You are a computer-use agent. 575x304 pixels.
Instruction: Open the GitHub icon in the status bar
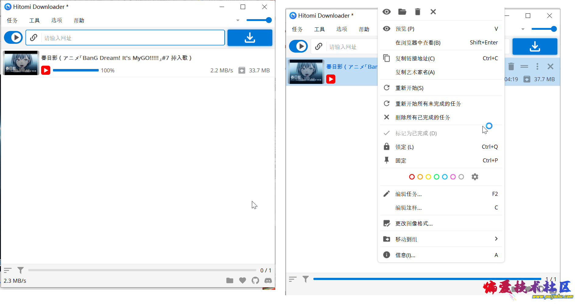[x=255, y=280]
